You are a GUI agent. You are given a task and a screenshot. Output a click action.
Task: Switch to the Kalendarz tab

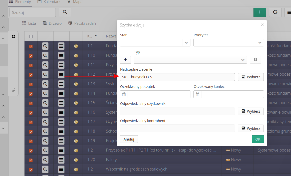tap(49, 1)
